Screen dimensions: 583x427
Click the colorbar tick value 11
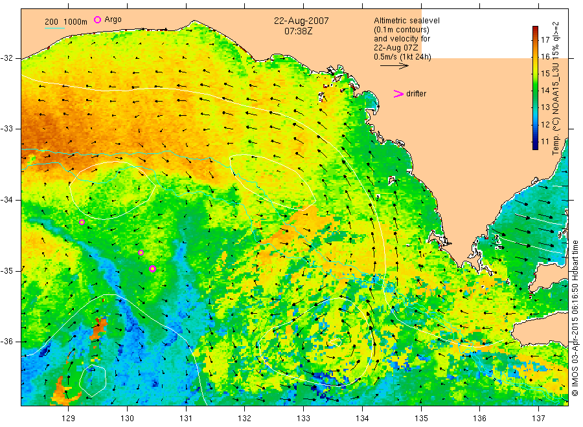pyautogui.click(x=545, y=142)
